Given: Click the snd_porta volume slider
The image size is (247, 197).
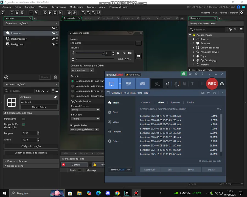Looking at the screenshot, I should (x=90, y=53).
